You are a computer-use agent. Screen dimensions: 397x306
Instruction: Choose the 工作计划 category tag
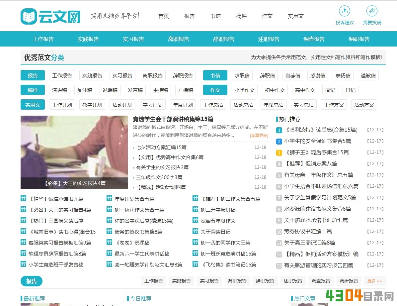tap(62, 105)
